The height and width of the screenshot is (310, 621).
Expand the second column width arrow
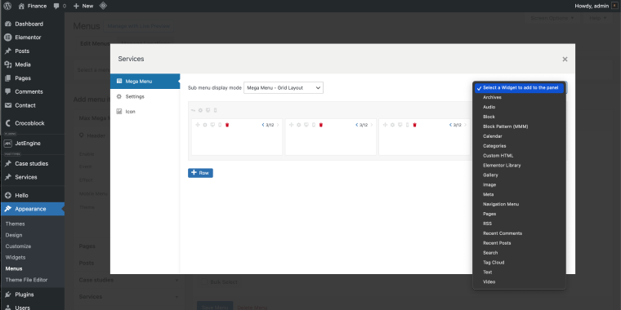point(372,125)
